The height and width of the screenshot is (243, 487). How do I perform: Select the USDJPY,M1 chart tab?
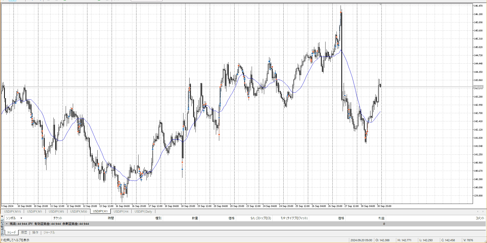point(34,212)
